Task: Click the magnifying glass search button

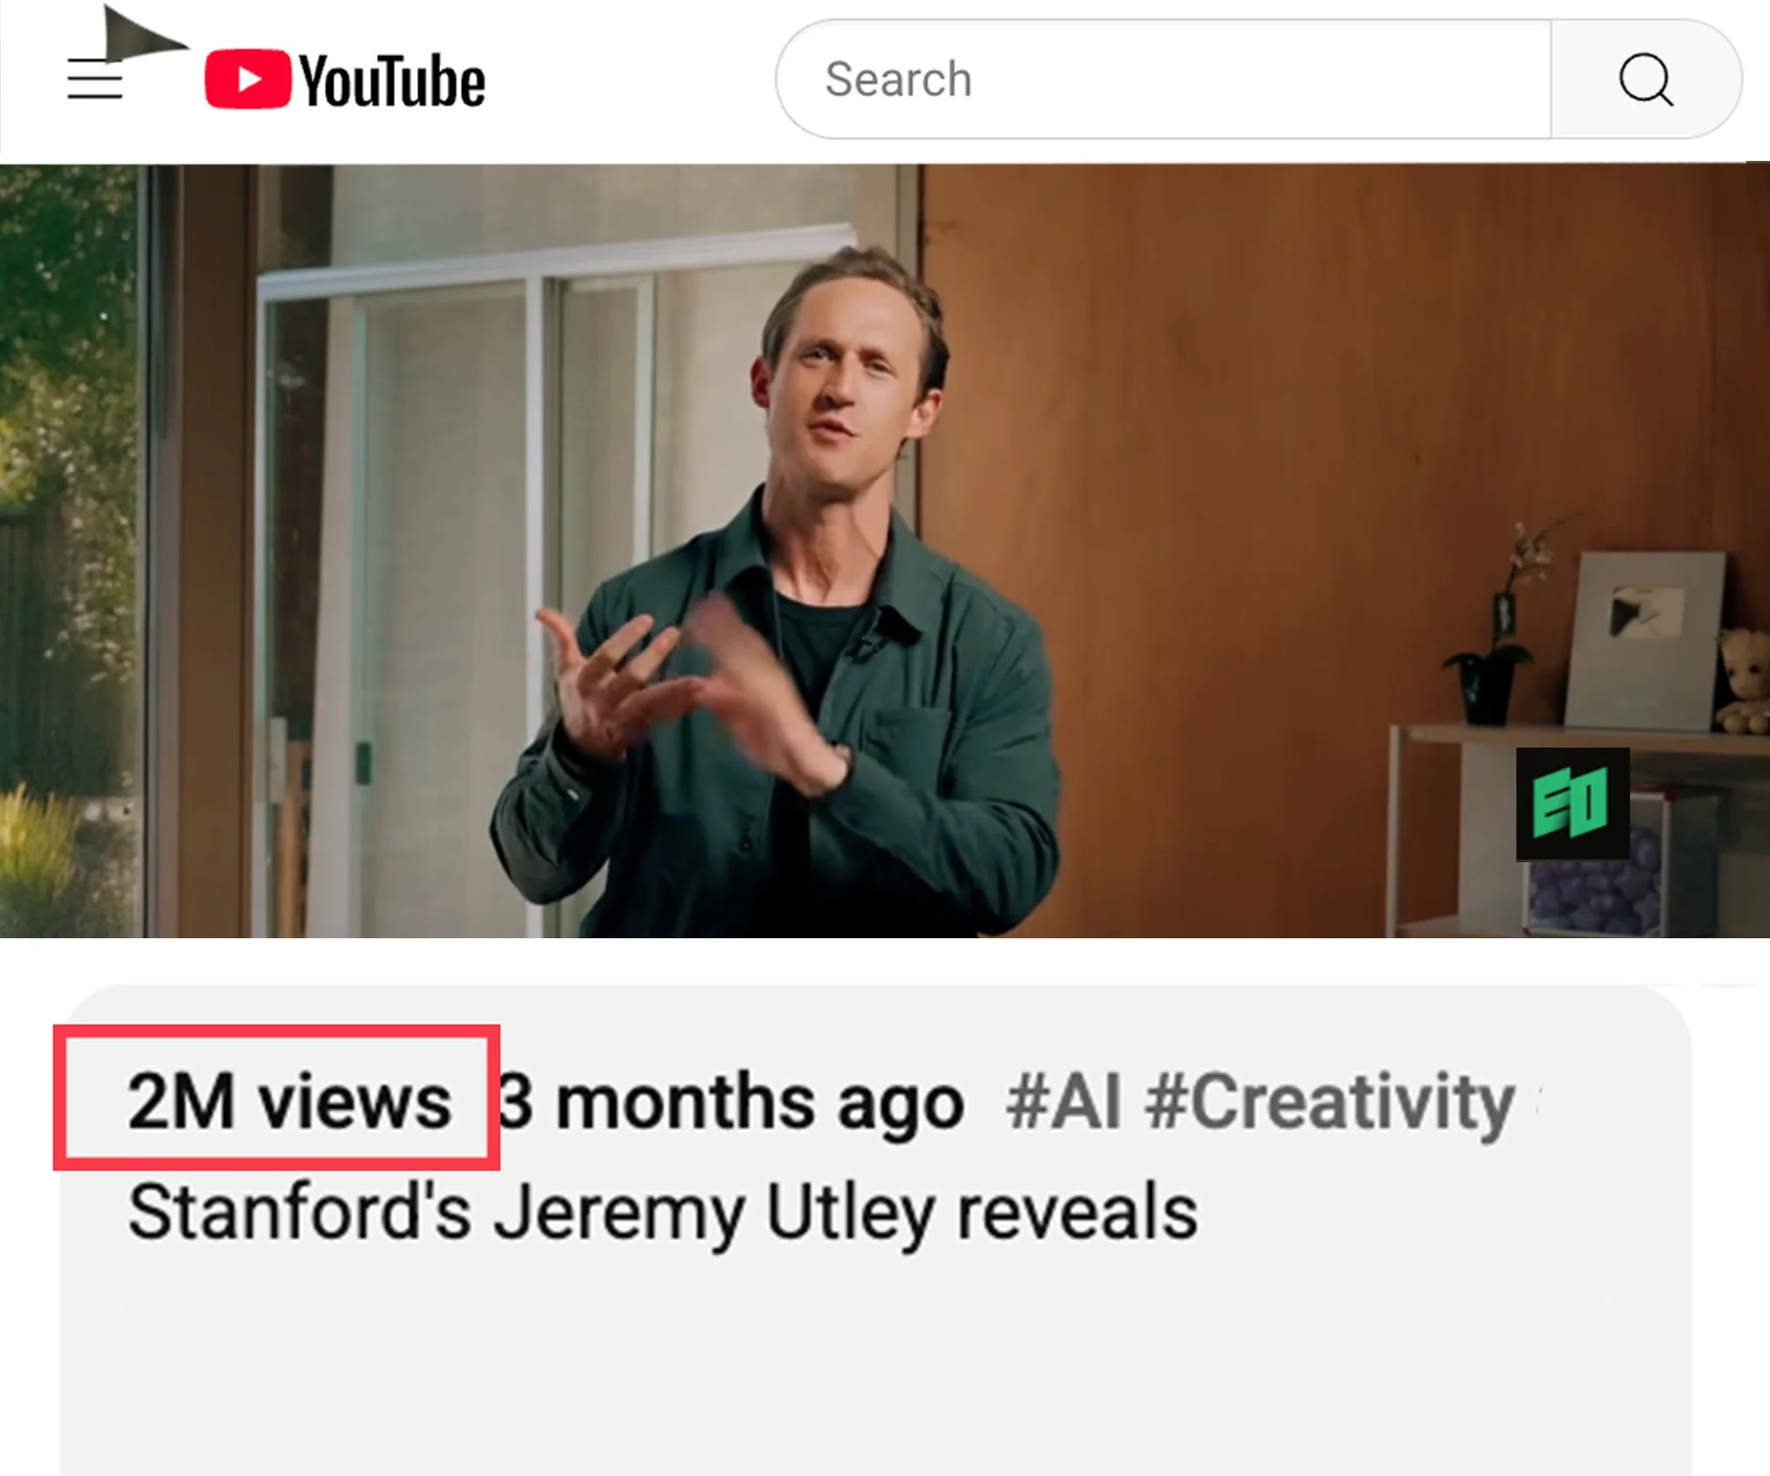Action: pyautogui.click(x=1646, y=80)
